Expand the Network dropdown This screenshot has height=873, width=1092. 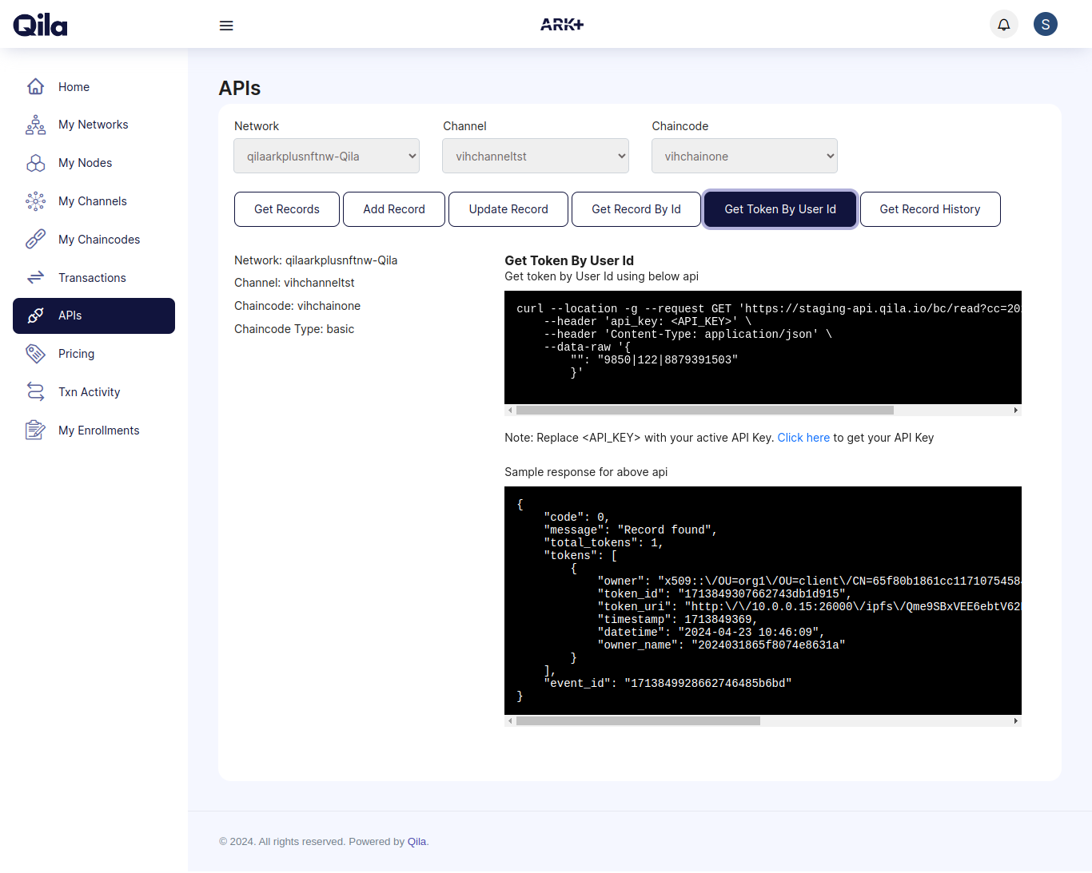coord(327,156)
